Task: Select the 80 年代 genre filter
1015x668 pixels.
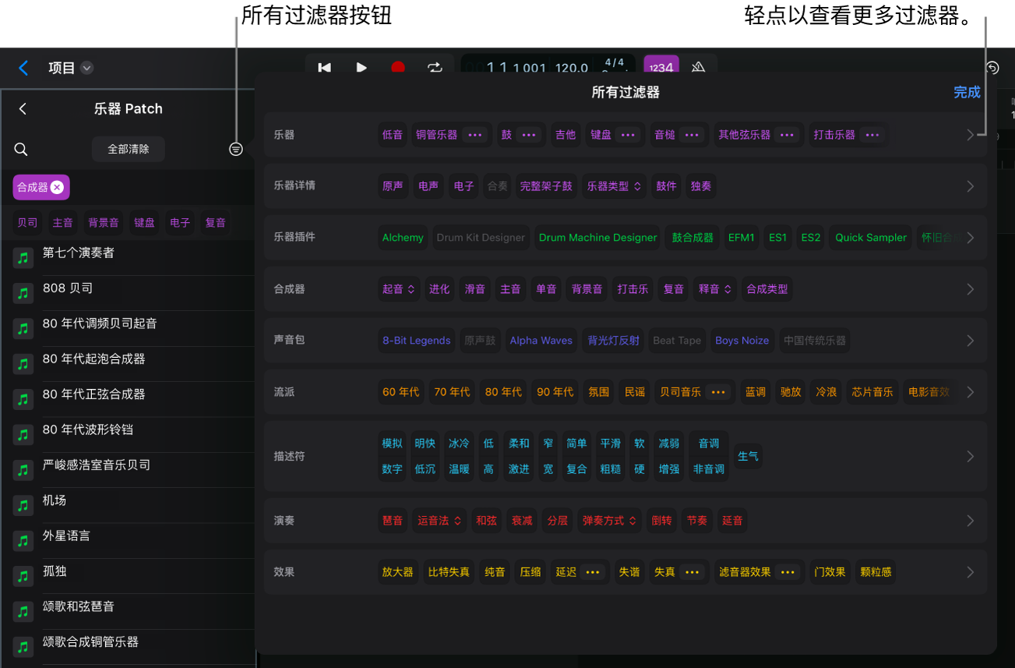Action: 503,392
